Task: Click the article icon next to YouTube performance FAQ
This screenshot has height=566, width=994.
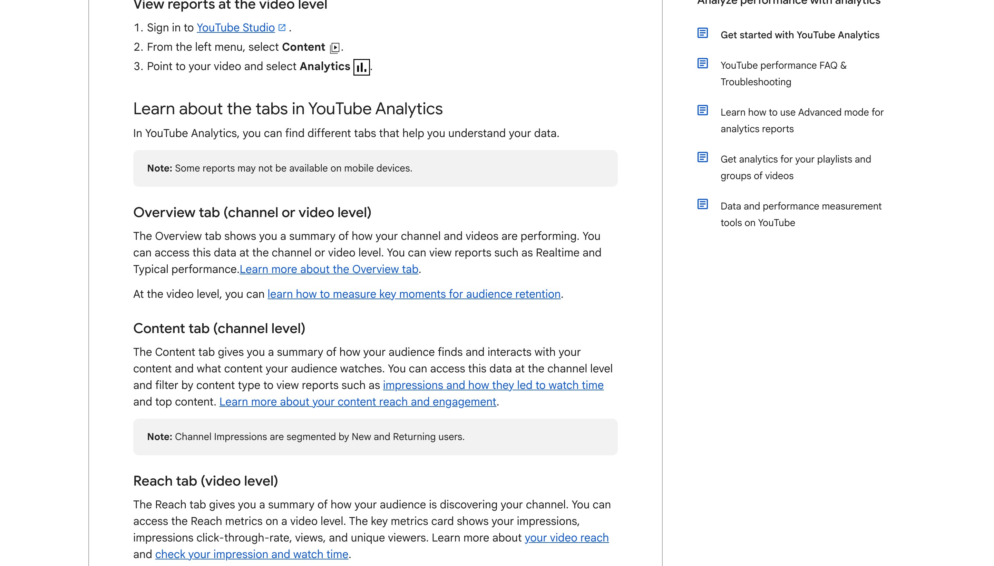Action: (702, 64)
